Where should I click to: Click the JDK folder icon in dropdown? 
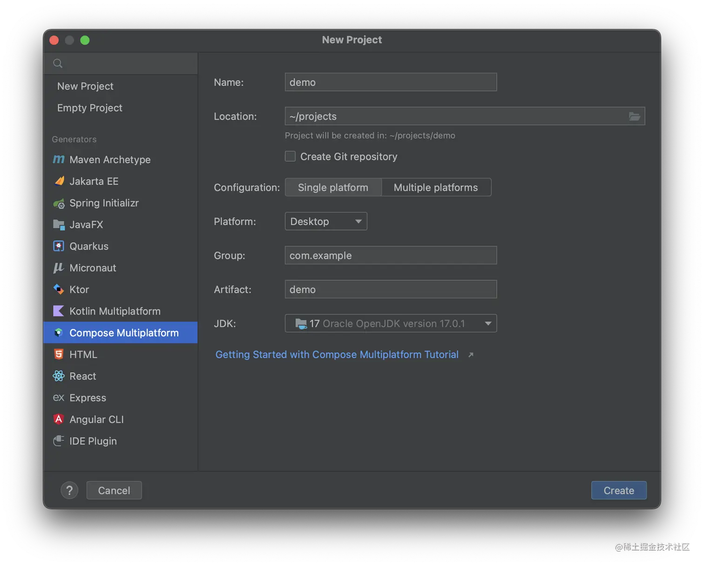click(x=301, y=324)
